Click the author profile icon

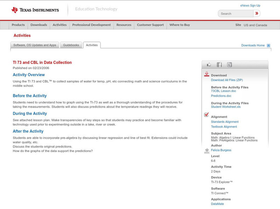(207, 151)
